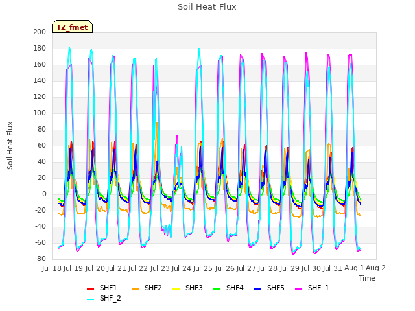The image size is (415, 311).
Task: Click the Jul 19 x-axis tick label
Action: [x=73, y=268]
